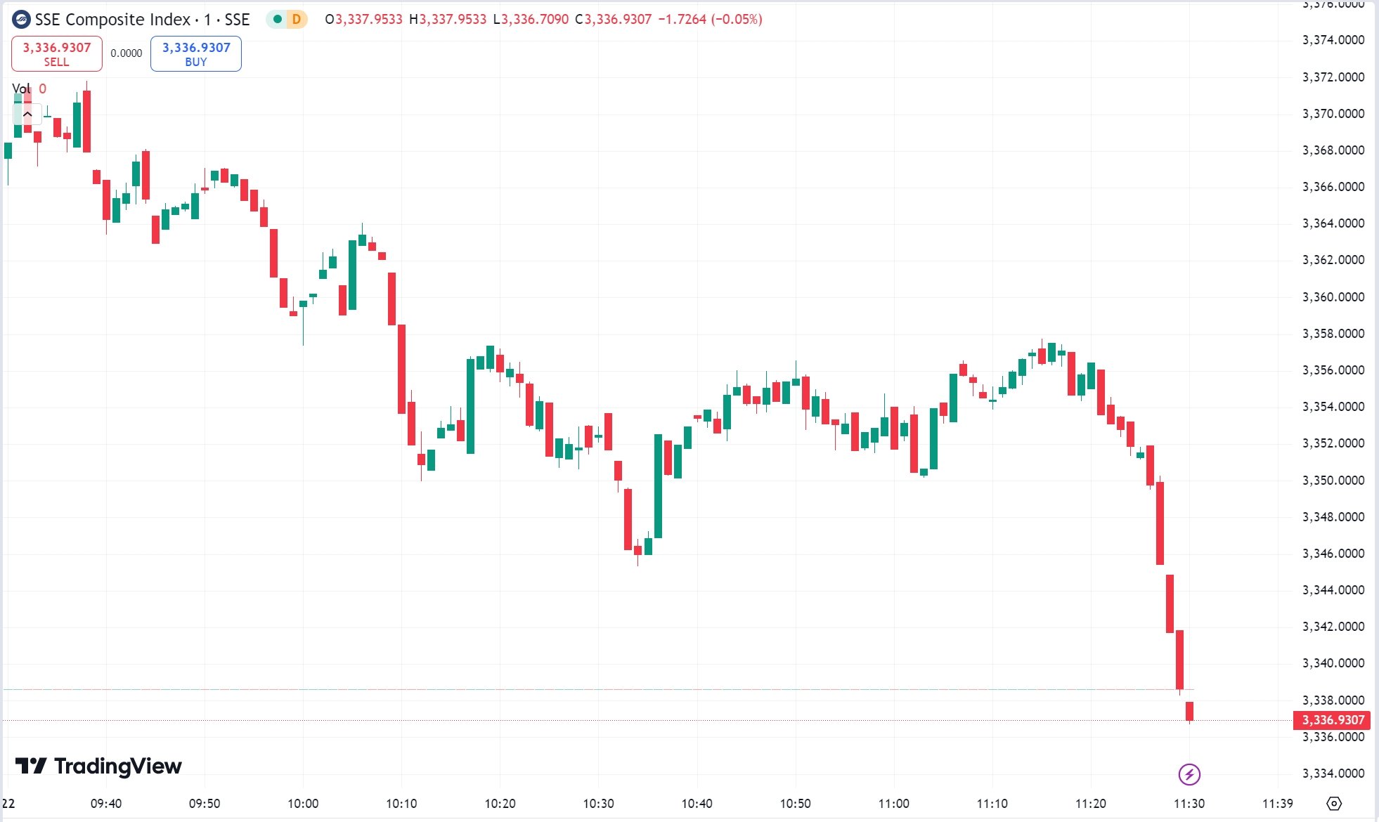Select the Vol indicator legend label
Screen dimensions: 1379x822
point(21,89)
